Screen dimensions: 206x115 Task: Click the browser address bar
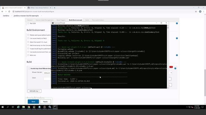click(x=103, y=11)
